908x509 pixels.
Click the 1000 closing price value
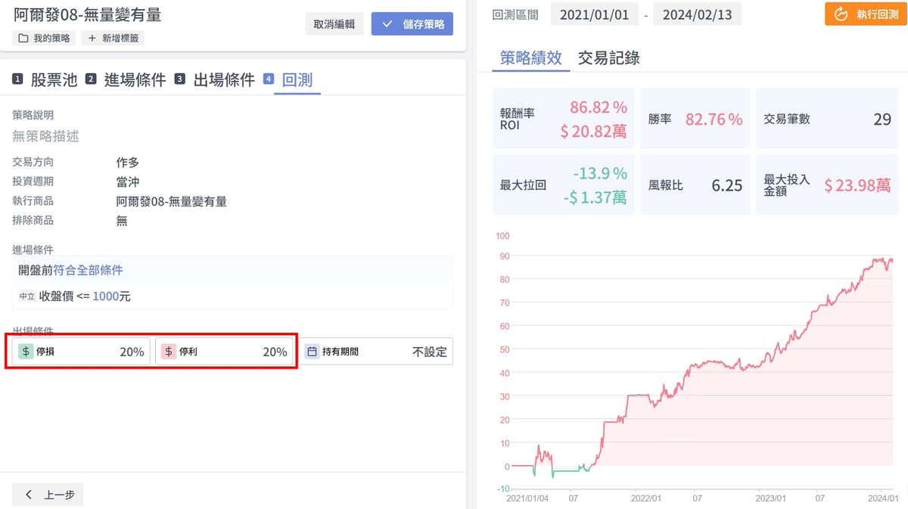coord(106,296)
